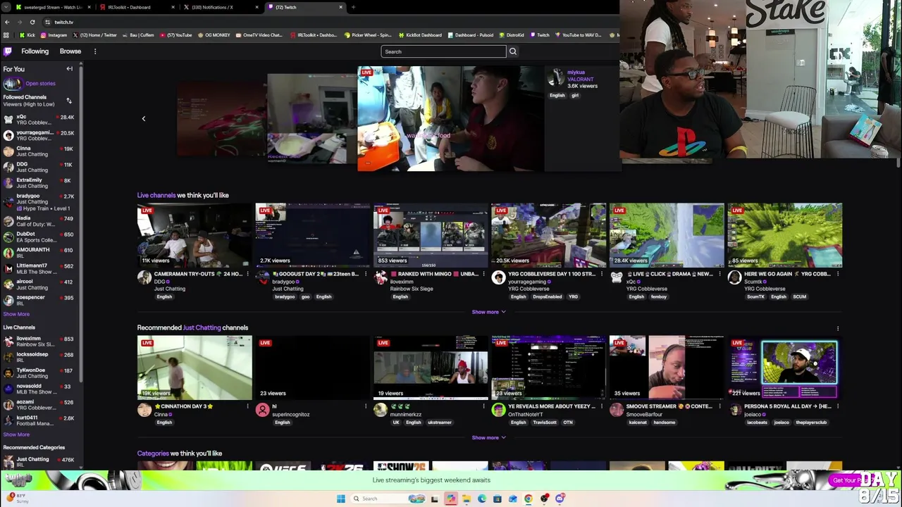Open the three-dot menu next to Browse
This screenshot has width=902, height=507.
coord(95,51)
